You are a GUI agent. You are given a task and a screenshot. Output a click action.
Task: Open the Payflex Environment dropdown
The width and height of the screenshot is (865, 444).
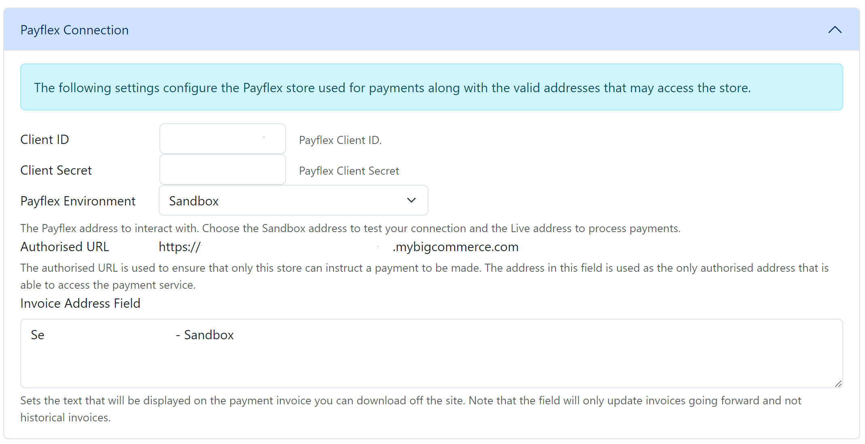293,200
